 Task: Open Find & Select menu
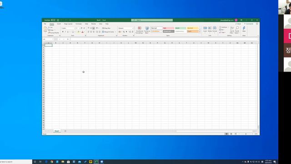coord(237,30)
